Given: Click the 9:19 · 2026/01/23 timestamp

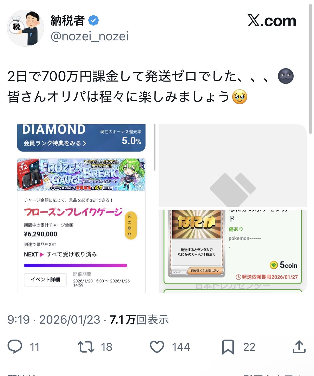Looking at the screenshot, I should pos(54,320).
